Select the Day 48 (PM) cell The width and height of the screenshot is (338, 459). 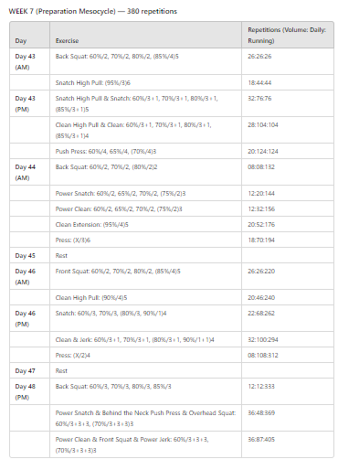(x=29, y=391)
